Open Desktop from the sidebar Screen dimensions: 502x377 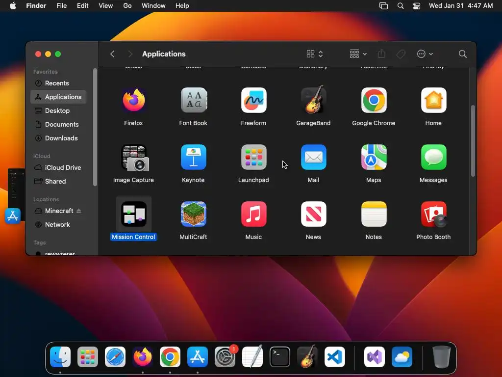click(x=58, y=110)
